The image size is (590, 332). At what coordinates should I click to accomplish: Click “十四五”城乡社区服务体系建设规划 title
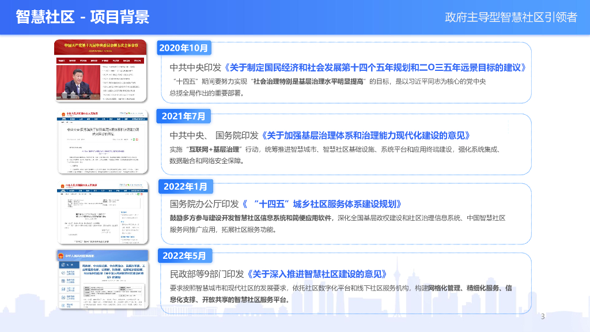point(322,204)
